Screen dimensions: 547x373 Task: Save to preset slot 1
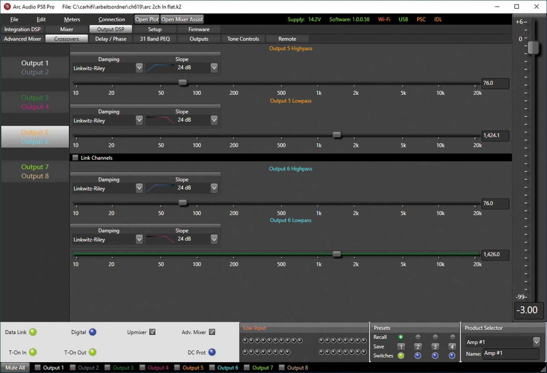[401, 346]
